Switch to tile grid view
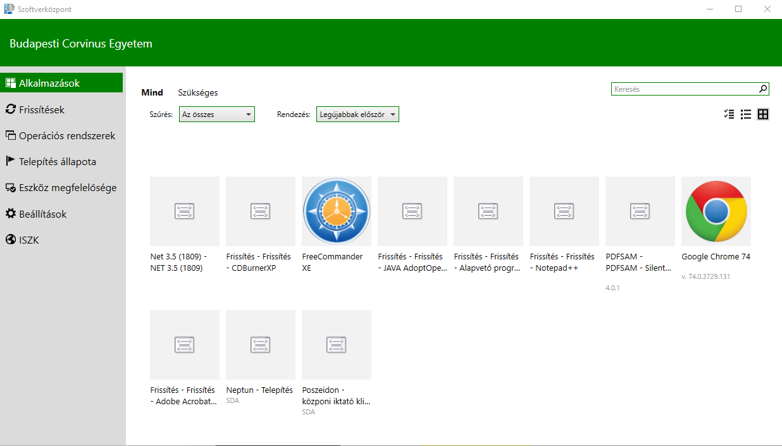This screenshot has height=446, width=782. (763, 115)
